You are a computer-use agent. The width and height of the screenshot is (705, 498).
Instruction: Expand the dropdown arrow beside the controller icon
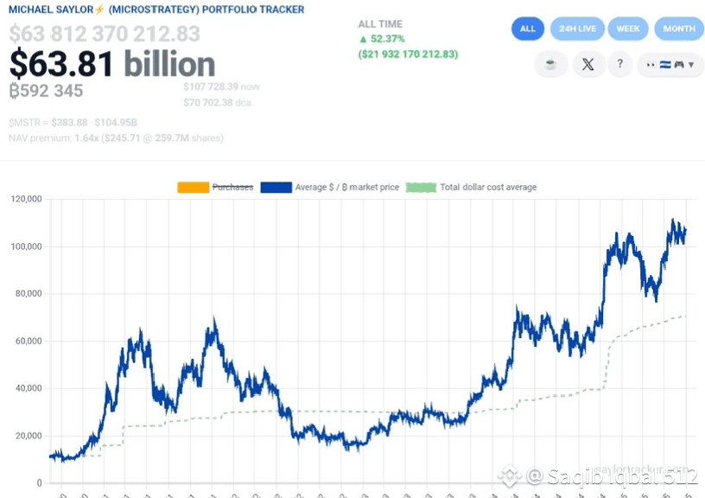tap(690, 65)
